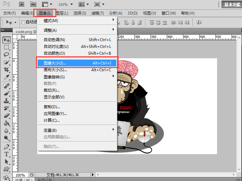Switch to the 测量记录 panel tab

click(44, 179)
